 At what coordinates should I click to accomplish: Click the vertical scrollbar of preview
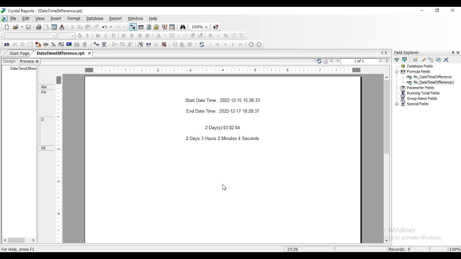coord(386,159)
